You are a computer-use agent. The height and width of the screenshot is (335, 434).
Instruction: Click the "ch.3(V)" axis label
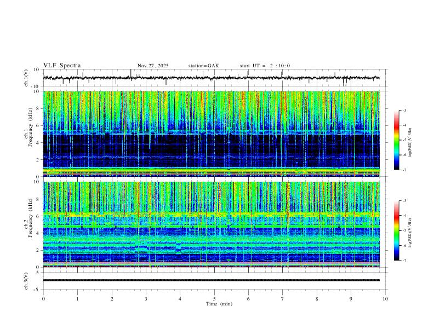point(26,281)
